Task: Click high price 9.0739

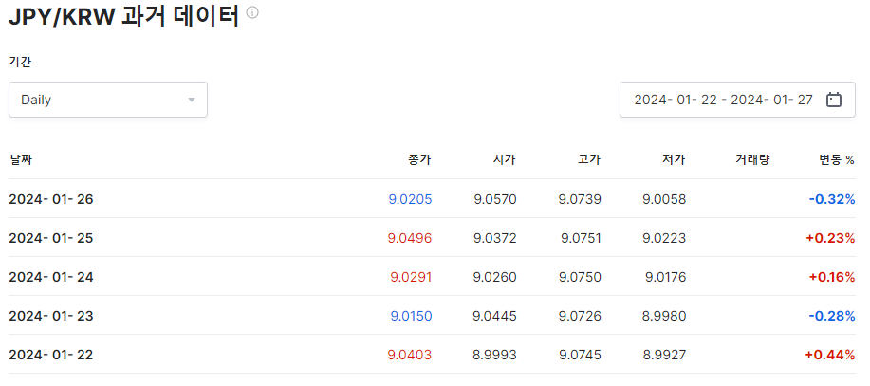Action: point(580,199)
